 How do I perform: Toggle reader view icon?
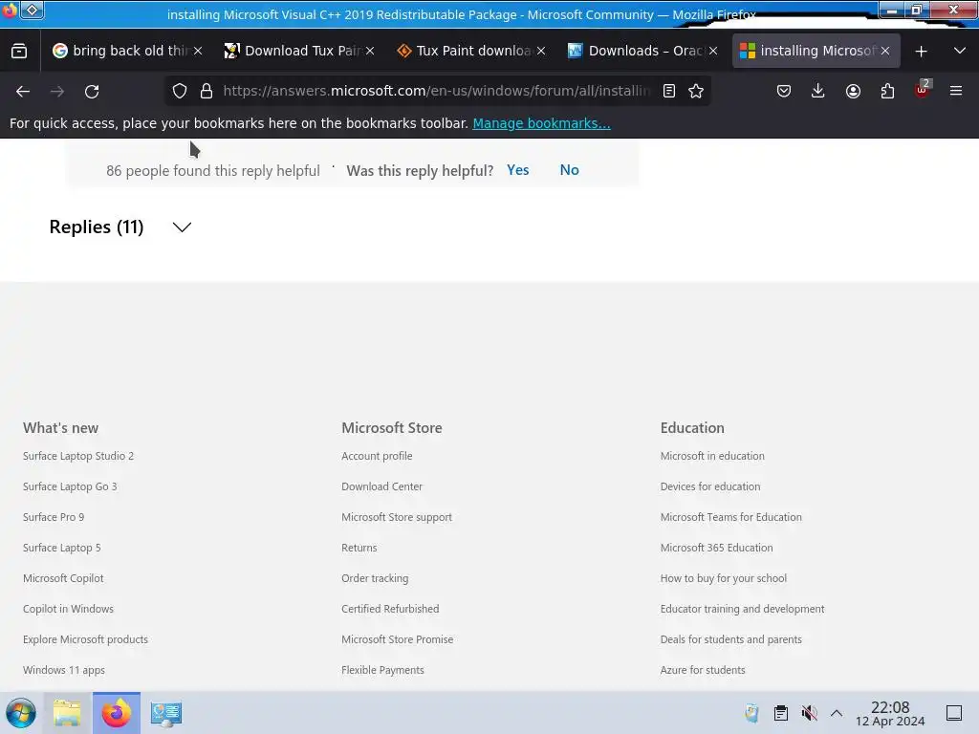pyautogui.click(x=668, y=91)
